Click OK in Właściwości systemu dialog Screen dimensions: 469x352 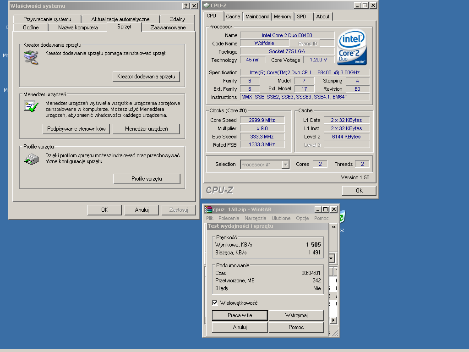click(x=105, y=210)
